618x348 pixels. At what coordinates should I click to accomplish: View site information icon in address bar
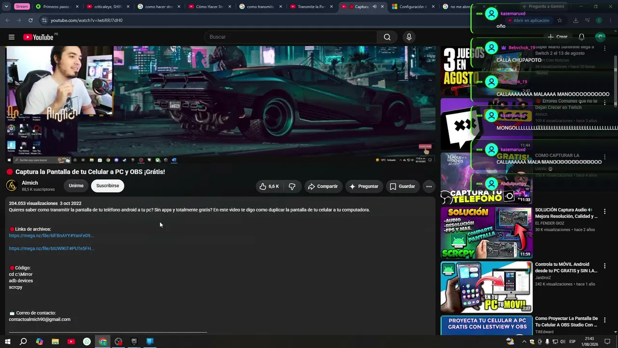(x=44, y=20)
